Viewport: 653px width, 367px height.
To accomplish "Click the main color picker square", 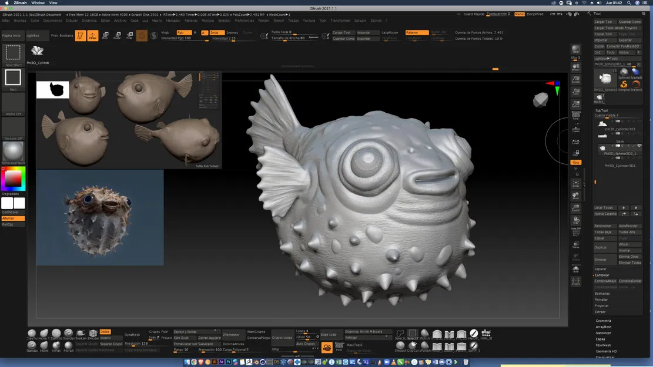I will pyautogui.click(x=13, y=178).
